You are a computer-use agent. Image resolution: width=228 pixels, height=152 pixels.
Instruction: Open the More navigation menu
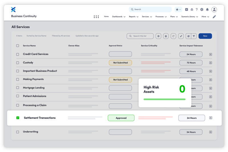point(205,17)
